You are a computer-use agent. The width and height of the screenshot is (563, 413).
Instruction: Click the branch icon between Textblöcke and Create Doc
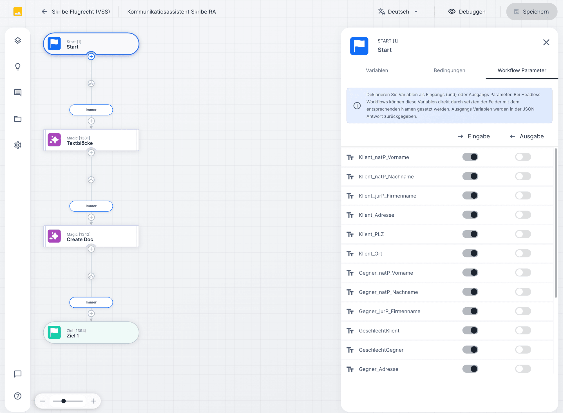pyautogui.click(x=91, y=180)
